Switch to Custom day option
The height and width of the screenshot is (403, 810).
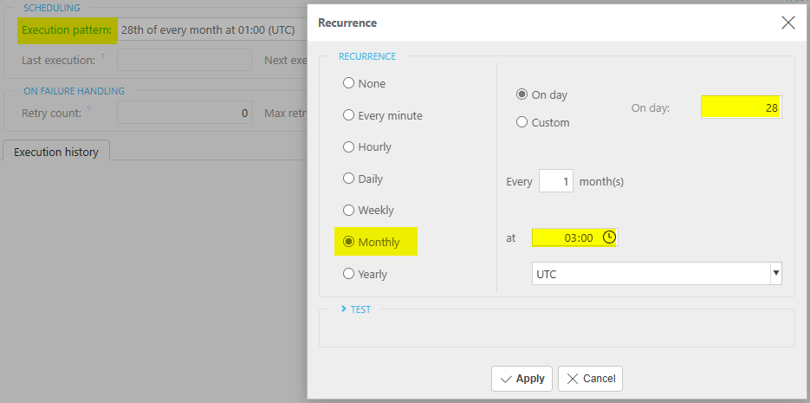coord(522,122)
